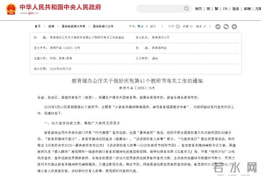The height and width of the screenshot is (176, 261).
Task: Click the 发文机关 value 教育部办公厅
Action: (161, 37)
